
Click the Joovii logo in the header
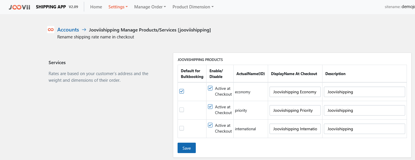coord(19,7)
